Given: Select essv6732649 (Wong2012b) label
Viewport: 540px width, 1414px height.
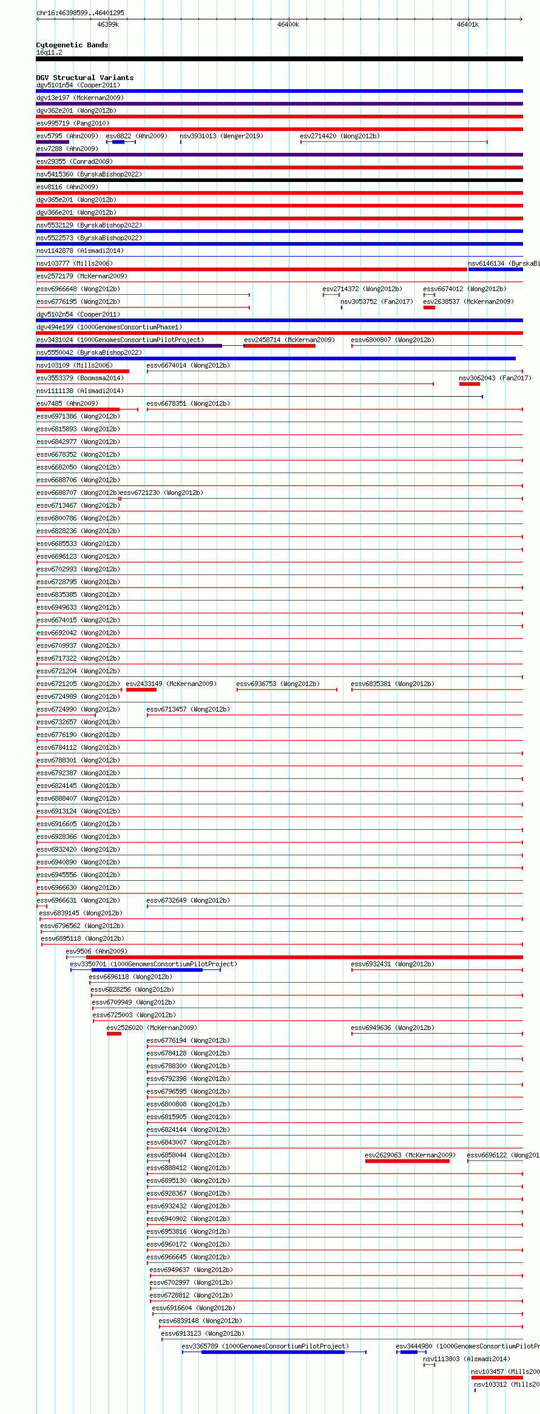Looking at the screenshot, I should (188, 900).
